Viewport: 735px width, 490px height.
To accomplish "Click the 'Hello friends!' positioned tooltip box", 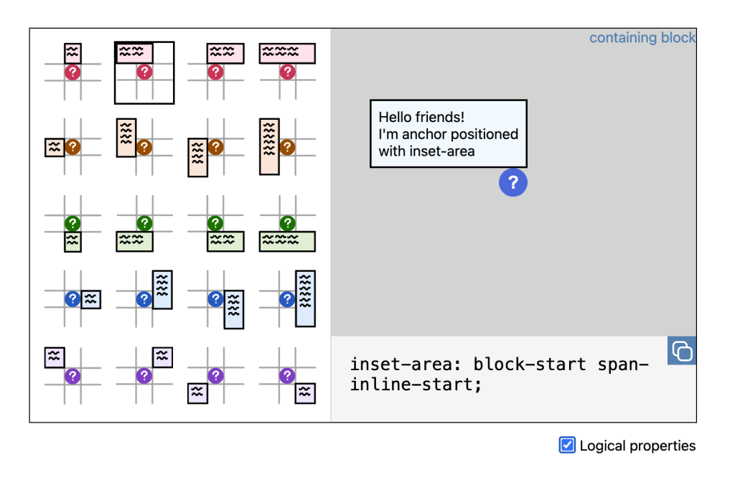I will (x=448, y=133).
